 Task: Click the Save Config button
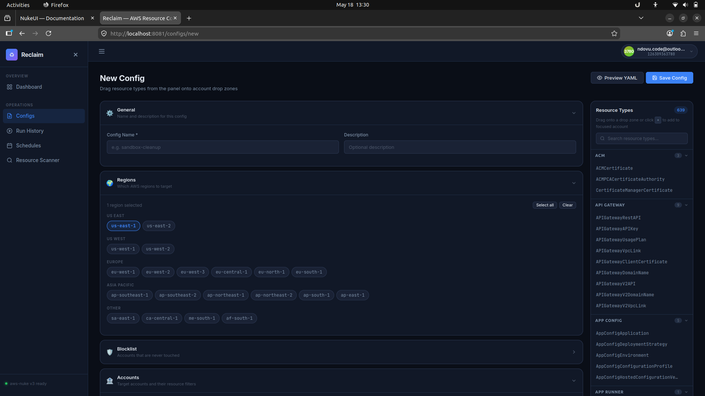click(669, 78)
